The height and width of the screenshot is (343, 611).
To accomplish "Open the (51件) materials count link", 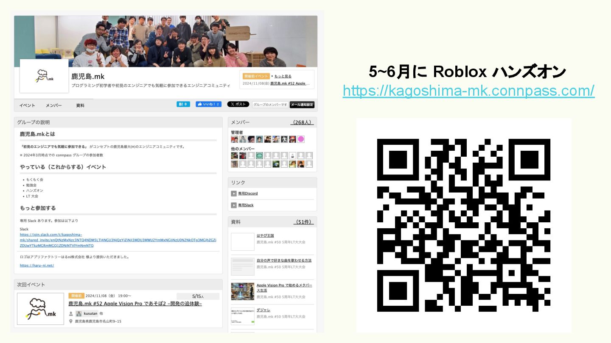I will [304, 222].
